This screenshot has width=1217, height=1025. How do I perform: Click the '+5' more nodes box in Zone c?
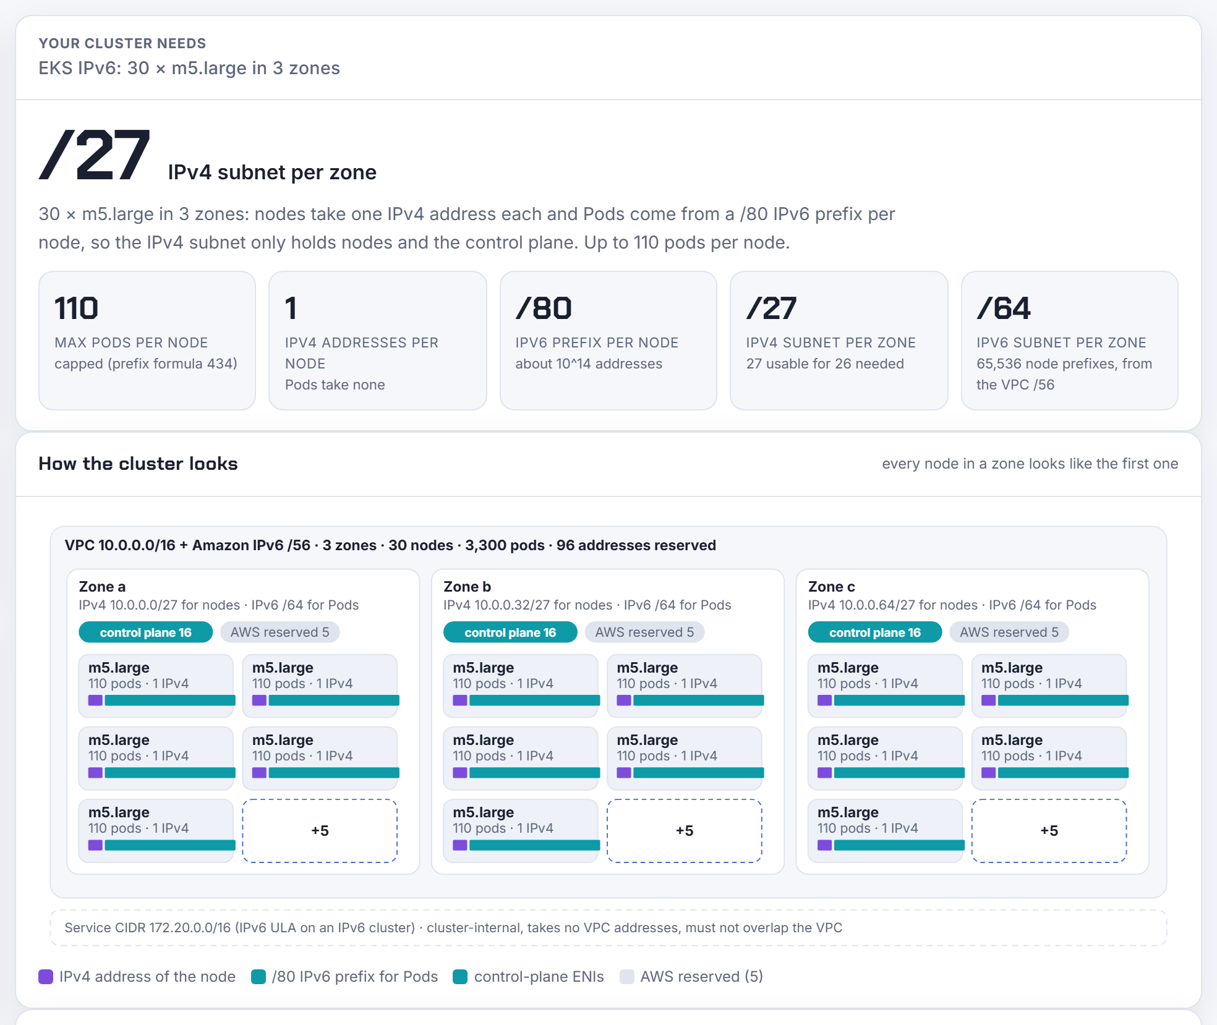pos(1049,830)
